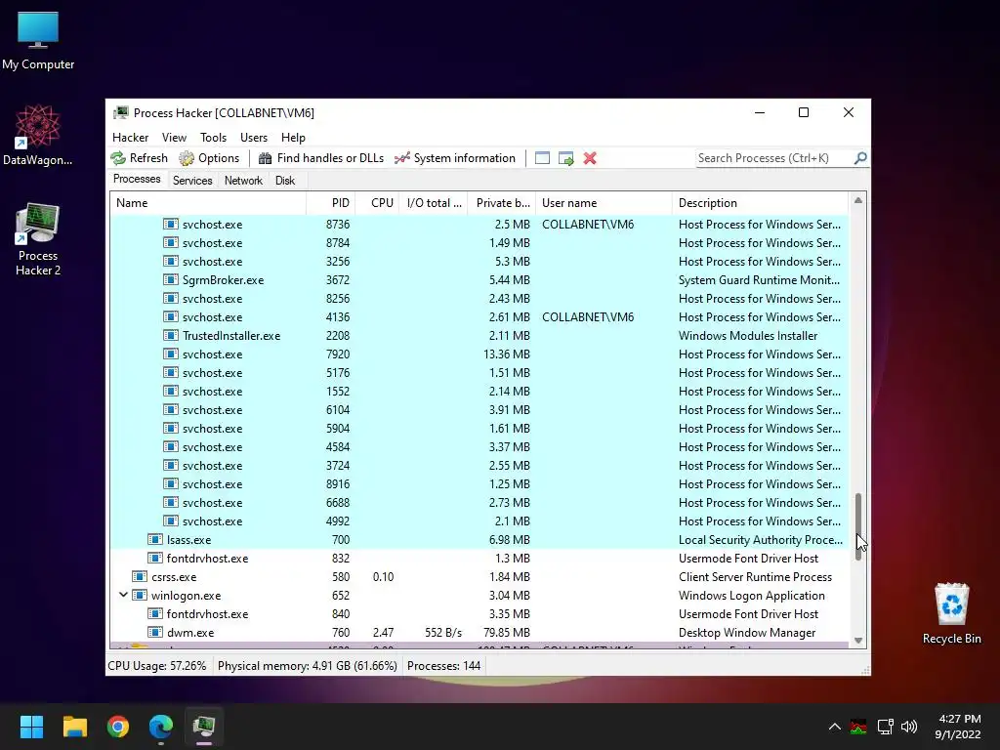Open the Users menu
The height and width of the screenshot is (750, 1000).
pos(254,138)
